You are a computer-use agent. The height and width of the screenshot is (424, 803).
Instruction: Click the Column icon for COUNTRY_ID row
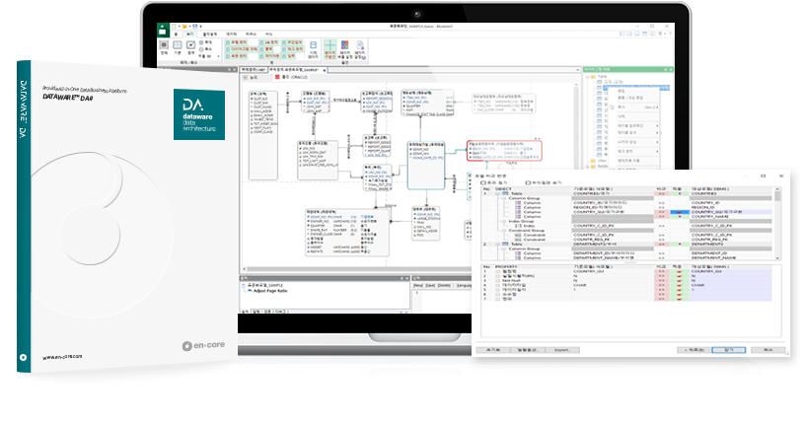click(518, 203)
